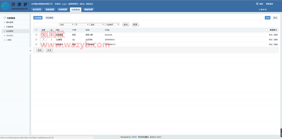Select the 在线客服 sub-tab
The width and height of the screenshot is (282, 139).
[x=38, y=18]
